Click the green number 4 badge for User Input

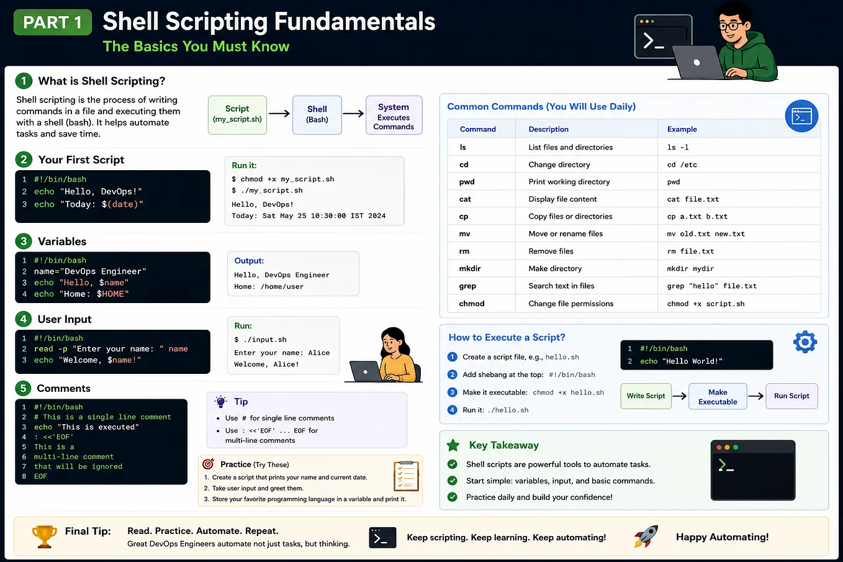24,319
